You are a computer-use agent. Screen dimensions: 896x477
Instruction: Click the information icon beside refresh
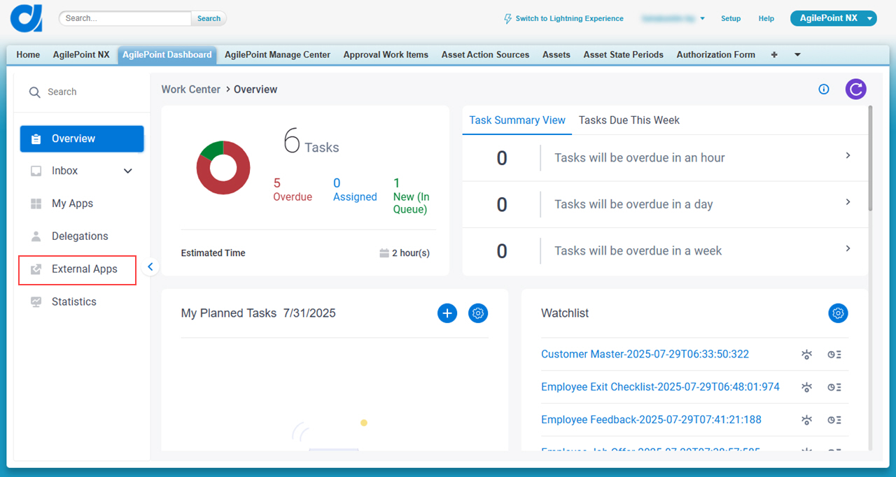[824, 89]
